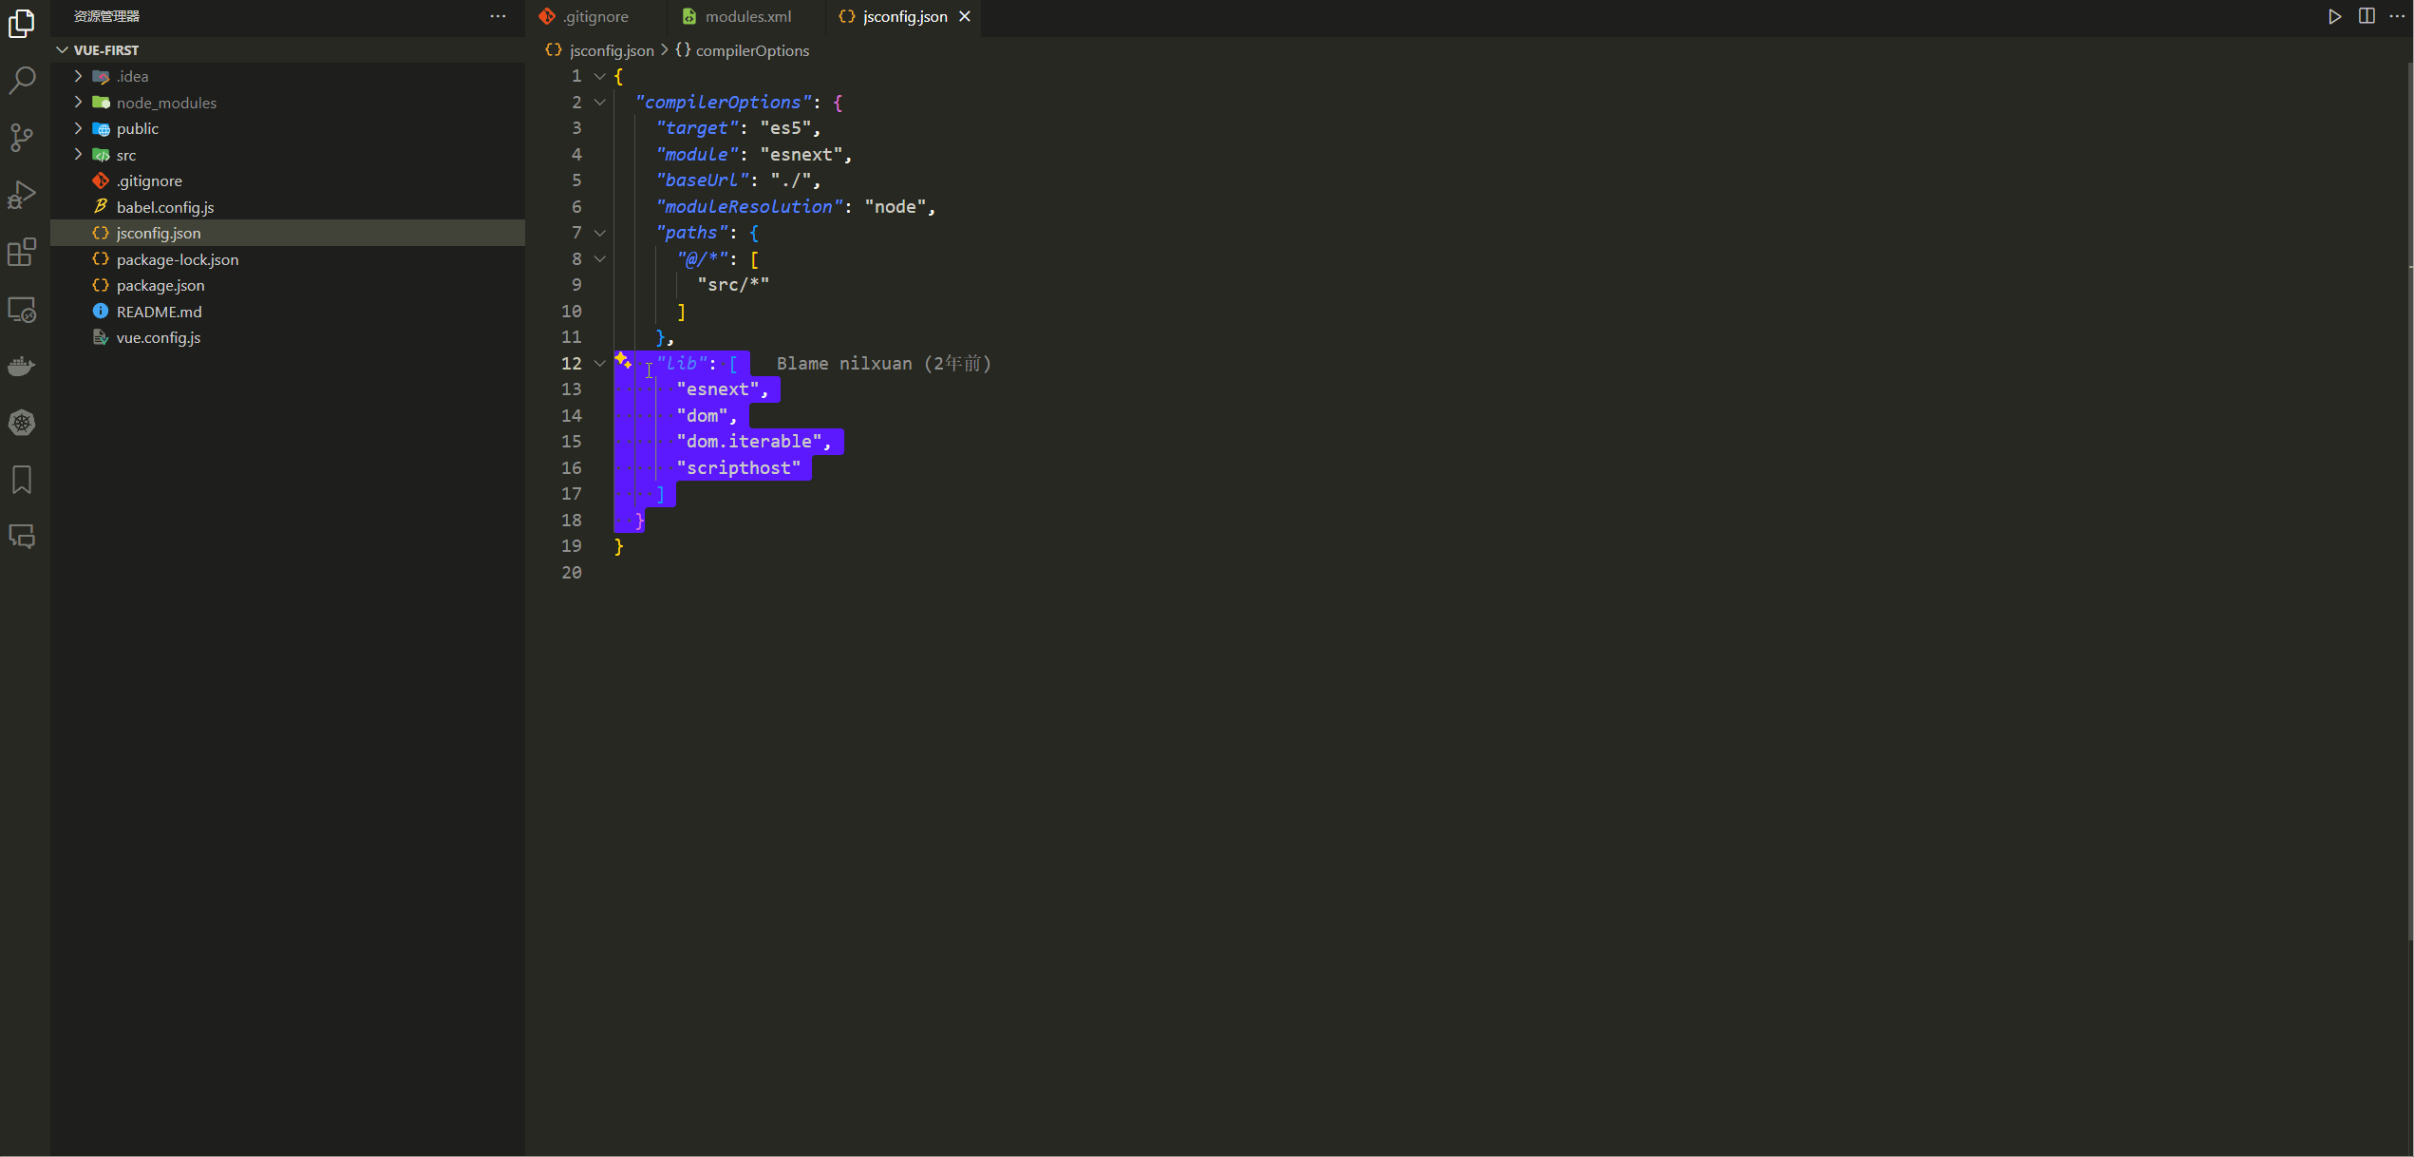The height and width of the screenshot is (1157, 2414).
Task: Expand the node_modules folder
Action: (x=79, y=102)
